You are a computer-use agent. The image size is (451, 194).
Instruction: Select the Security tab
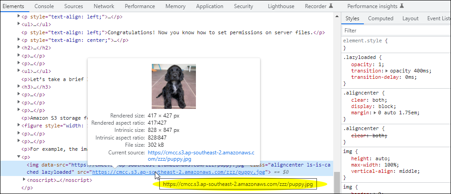[244, 6]
